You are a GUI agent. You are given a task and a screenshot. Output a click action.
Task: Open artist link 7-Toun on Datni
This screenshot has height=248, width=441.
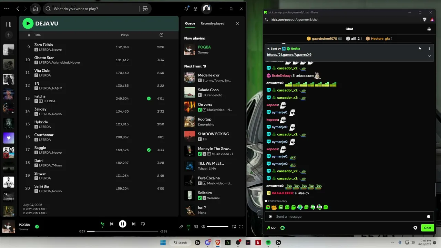pyautogui.click(x=56, y=165)
